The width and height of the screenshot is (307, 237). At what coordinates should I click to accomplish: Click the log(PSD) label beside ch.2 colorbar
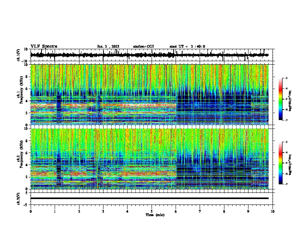[290, 165]
